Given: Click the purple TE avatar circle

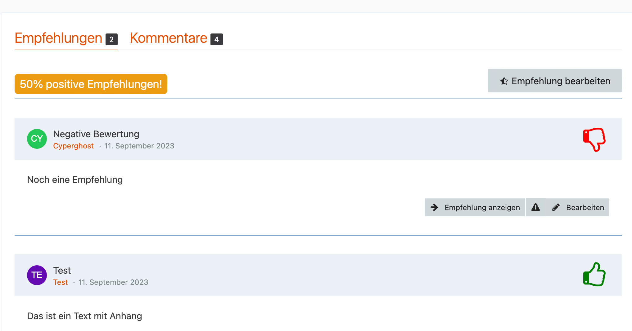Looking at the screenshot, I should tap(37, 275).
